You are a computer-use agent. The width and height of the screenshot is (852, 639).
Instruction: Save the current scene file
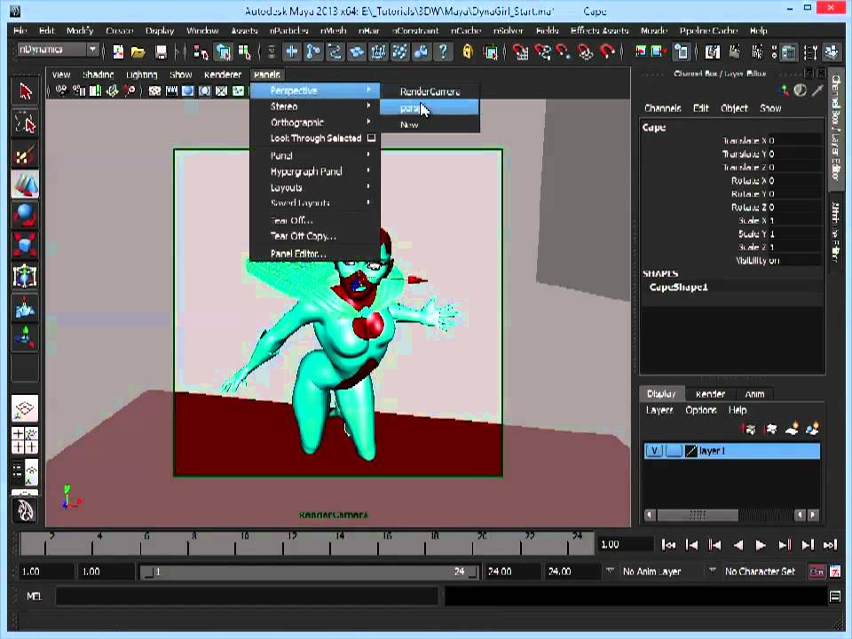pyautogui.click(x=161, y=52)
